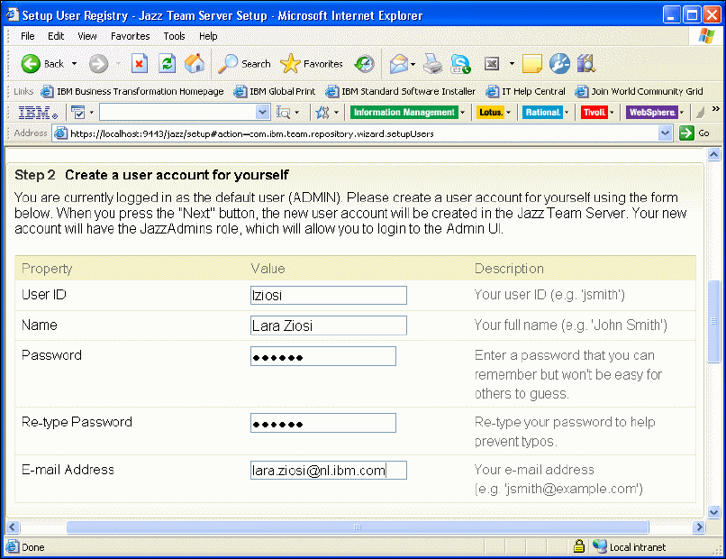The height and width of the screenshot is (559, 726).
Task: Open IBM Business Transformation Homepage link
Action: click(132, 91)
